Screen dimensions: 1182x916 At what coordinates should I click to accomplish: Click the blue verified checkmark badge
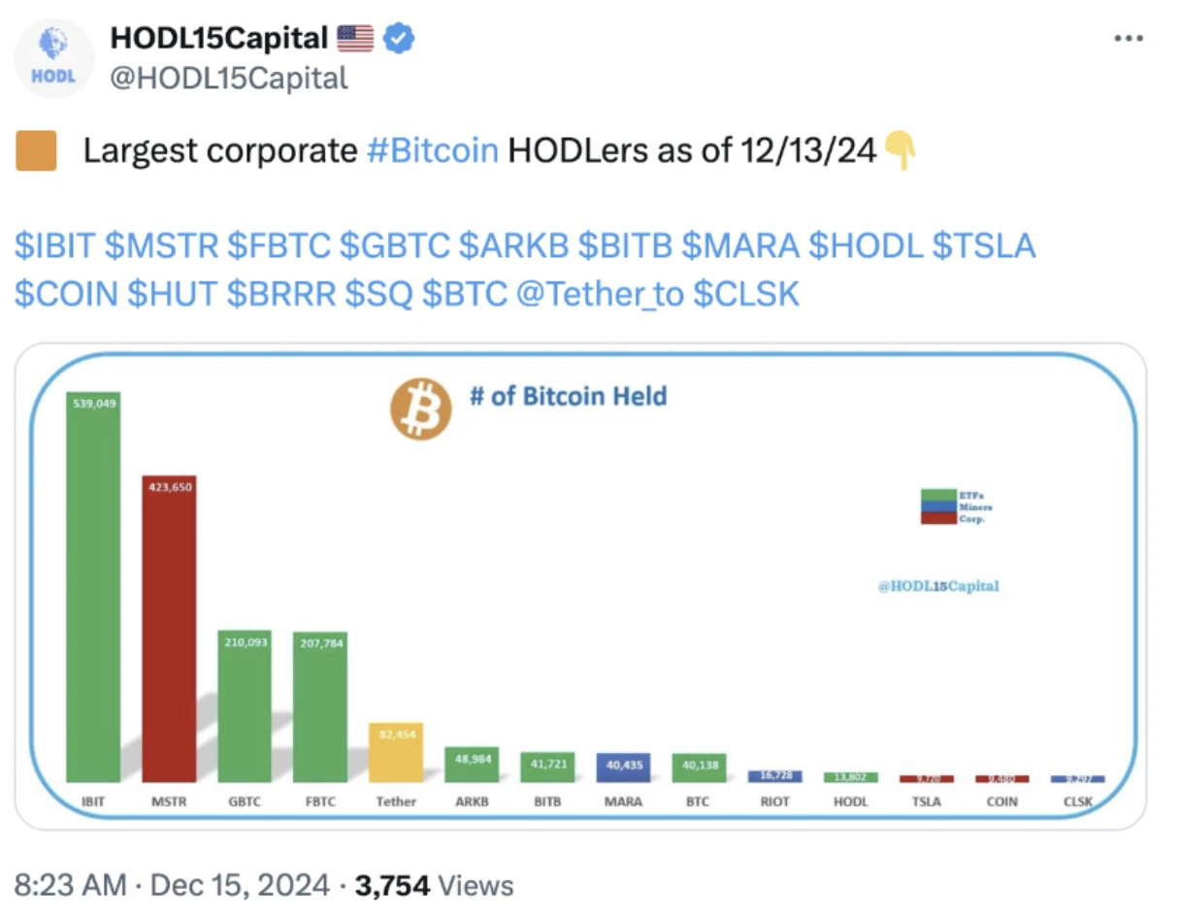pos(399,39)
